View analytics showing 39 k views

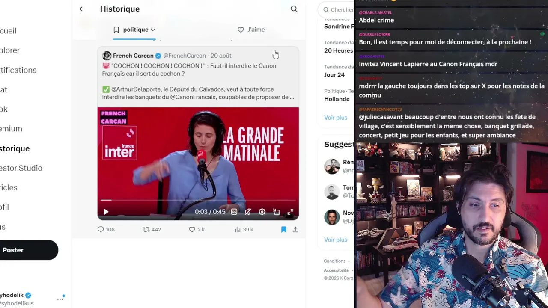[x=238, y=229]
